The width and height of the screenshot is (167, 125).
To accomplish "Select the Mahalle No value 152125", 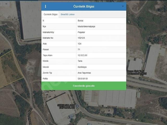I will pos(81,38).
